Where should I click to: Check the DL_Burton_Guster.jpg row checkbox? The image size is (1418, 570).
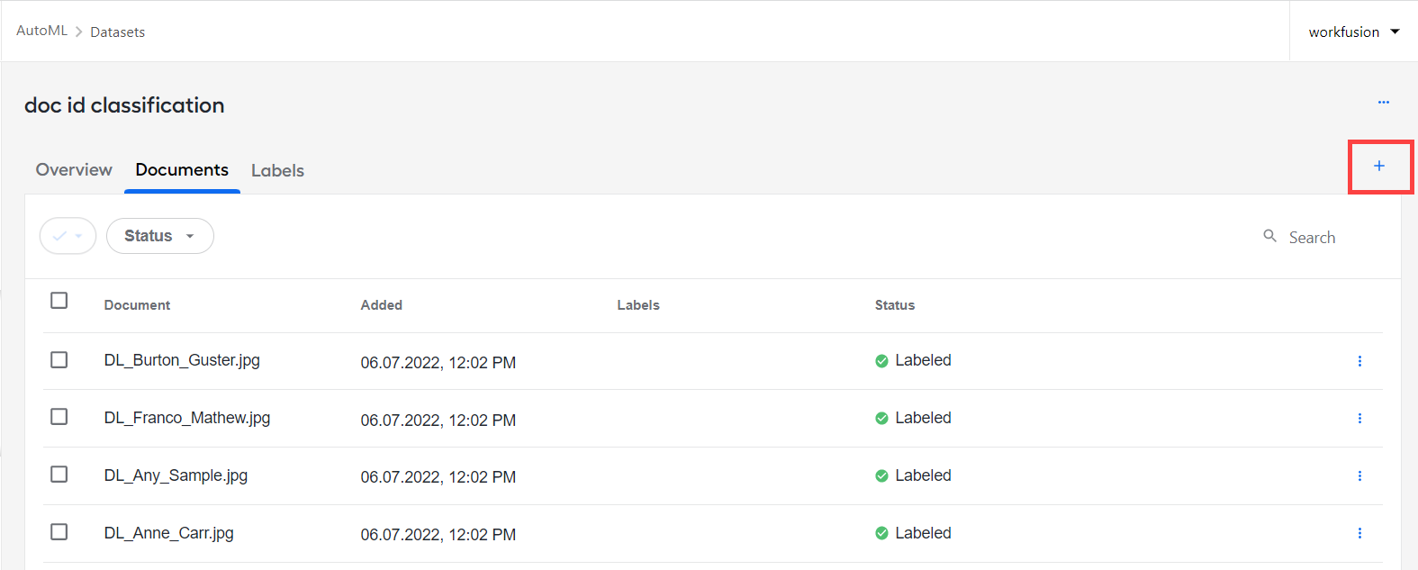(x=59, y=360)
